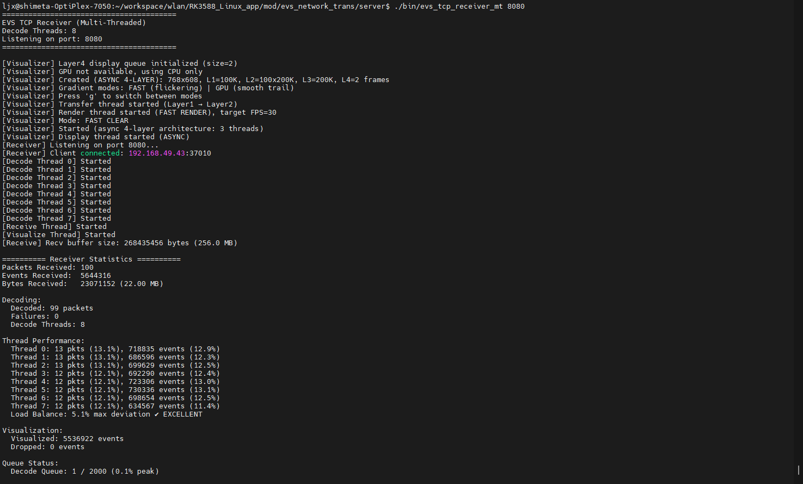
Task: Click the "GPU not available, using CPU only" message
Action: [130, 72]
